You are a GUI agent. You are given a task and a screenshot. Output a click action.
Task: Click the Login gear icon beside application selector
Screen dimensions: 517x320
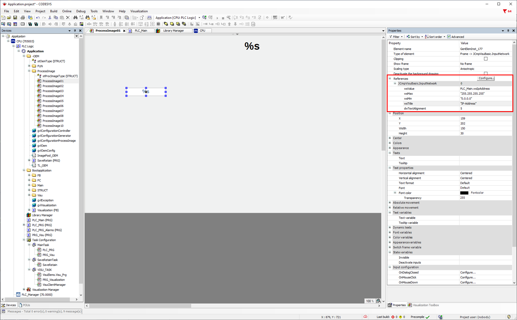(204, 18)
